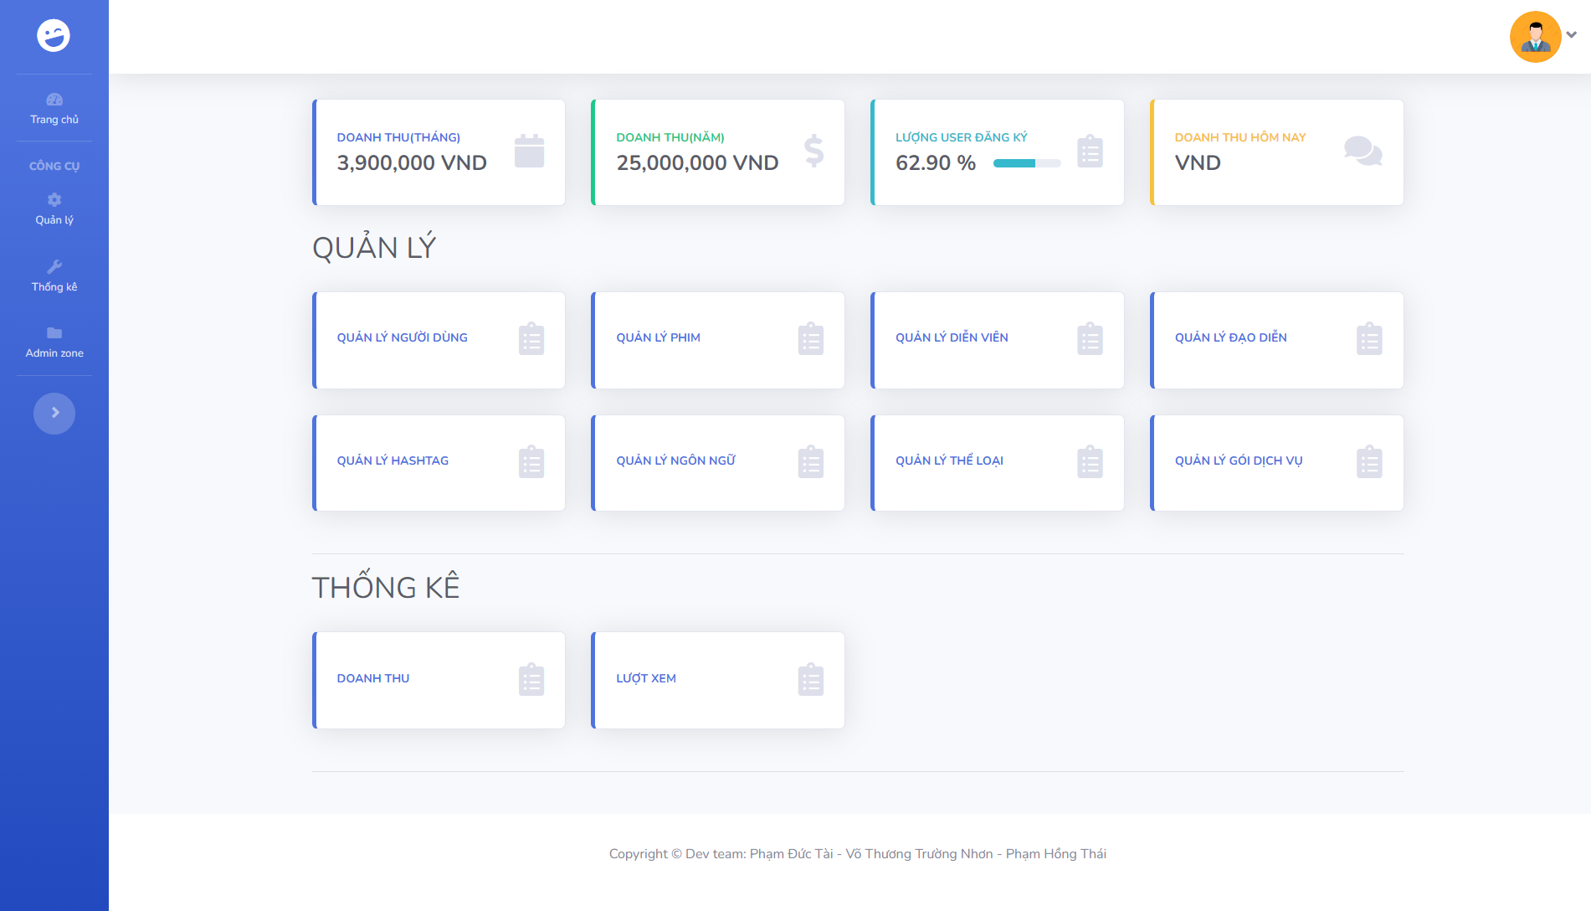Click the Lượng user đăng ký card title
This screenshot has height=911, width=1591.
point(962,137)
